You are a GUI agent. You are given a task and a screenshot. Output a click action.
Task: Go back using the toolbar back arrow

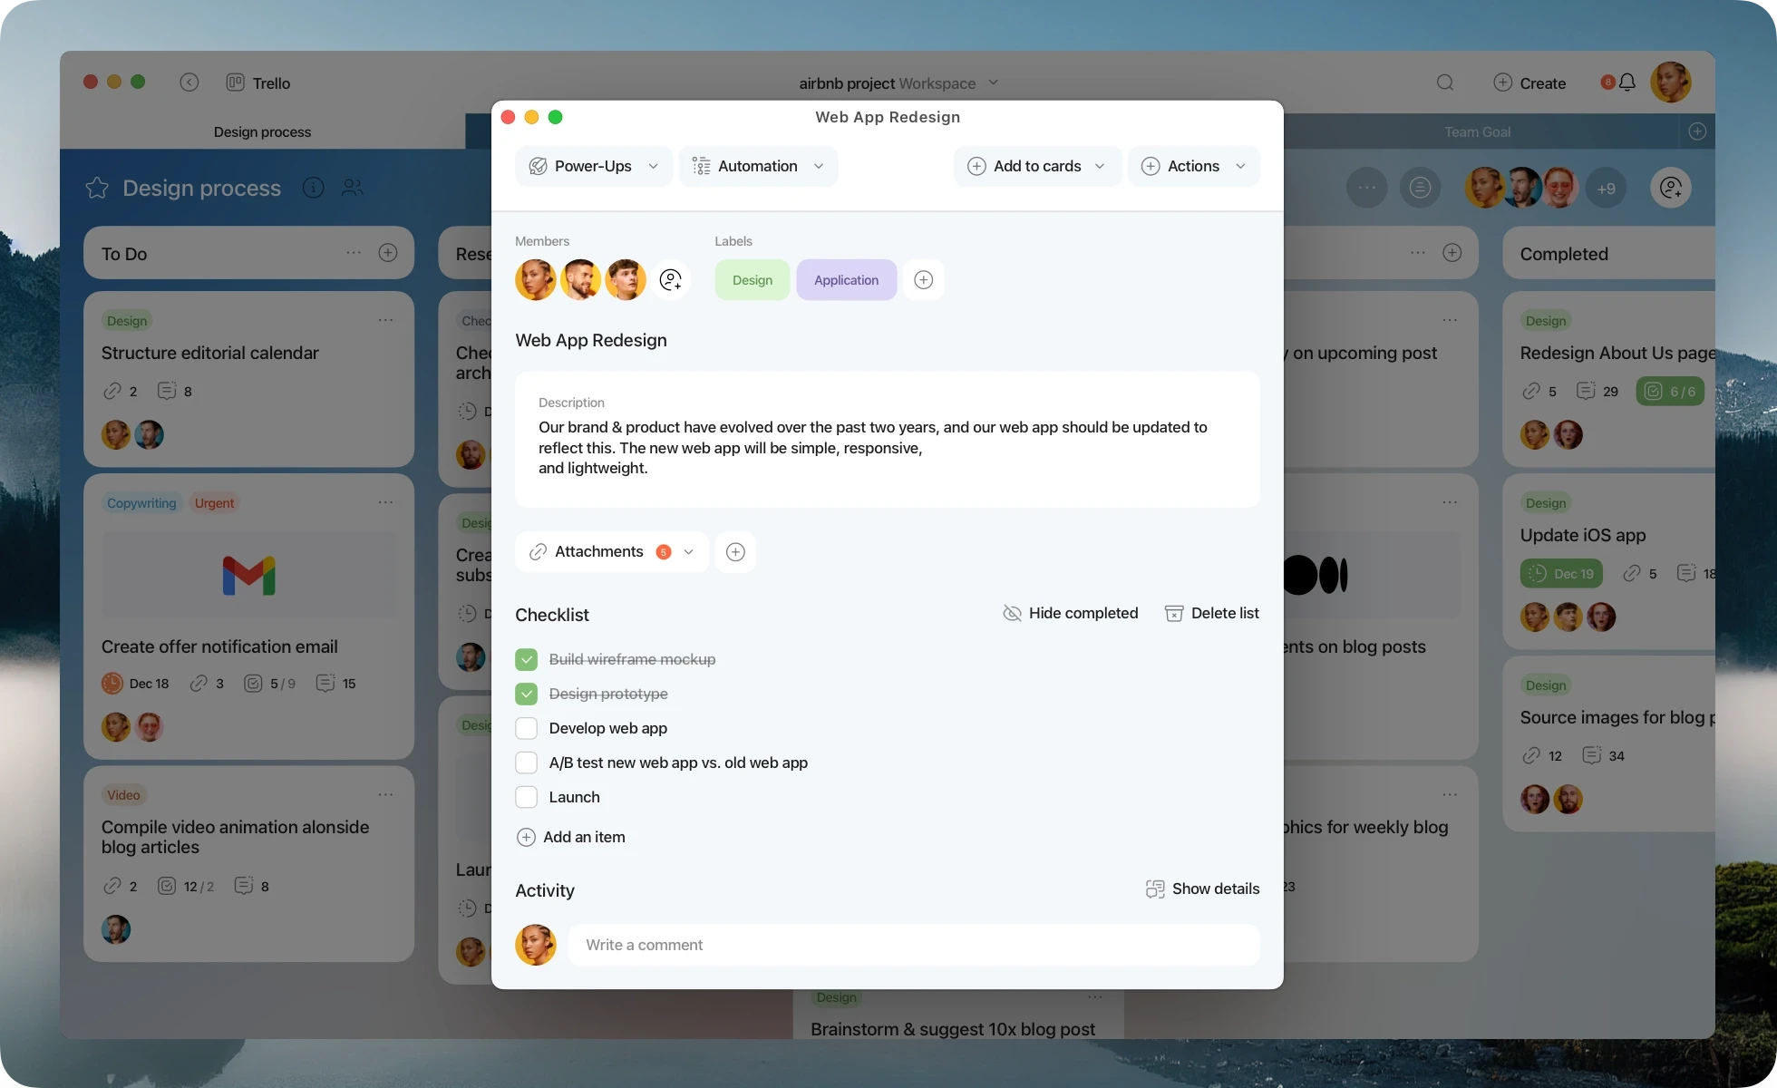click(189, 83)
